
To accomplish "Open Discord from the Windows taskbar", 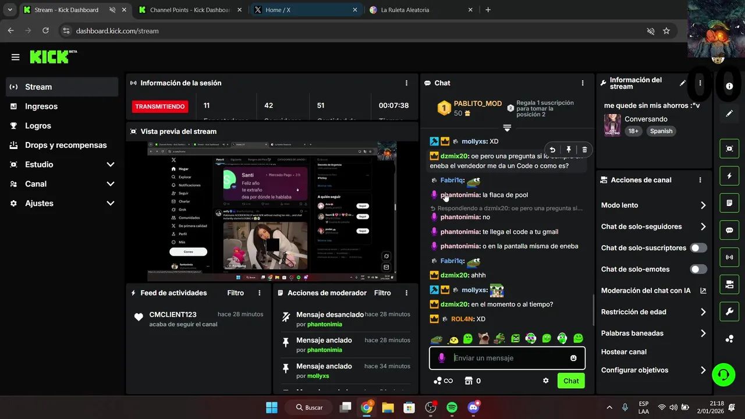I will pyautogui.click(x=474, y=407).
